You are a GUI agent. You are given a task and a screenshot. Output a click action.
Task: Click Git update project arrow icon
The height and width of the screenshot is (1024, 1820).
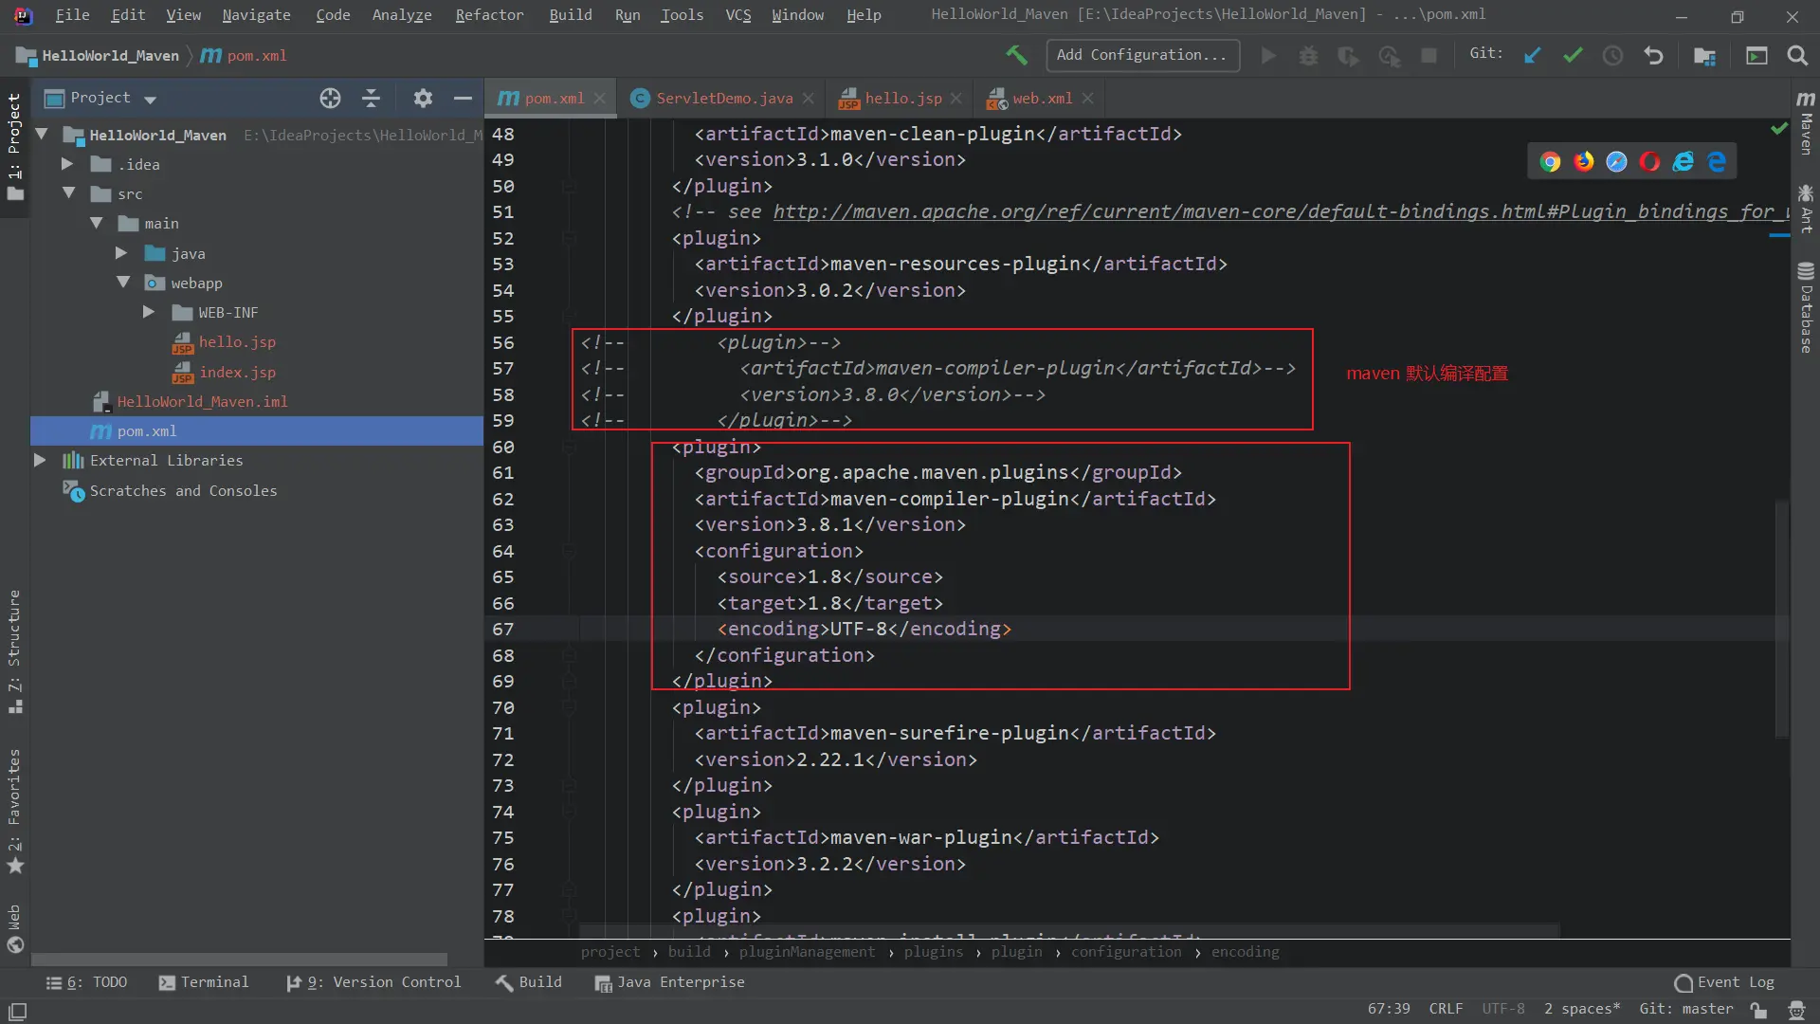coord(1532,56)
